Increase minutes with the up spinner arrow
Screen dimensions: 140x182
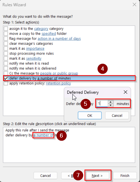tap(110, 102)
